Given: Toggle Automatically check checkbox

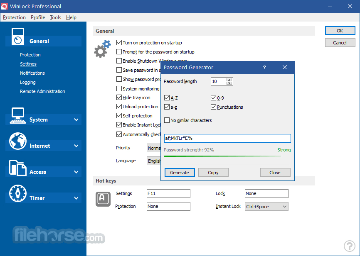Looking at the screenshot, I should (119, 134).
